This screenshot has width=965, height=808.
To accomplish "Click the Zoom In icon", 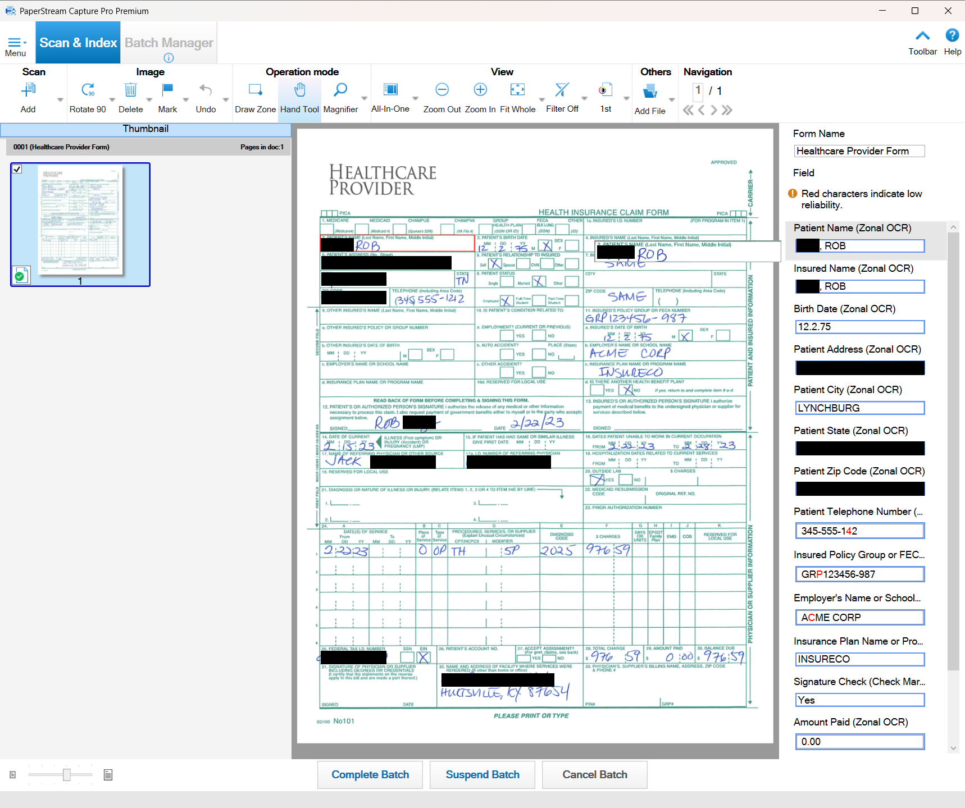I will (x=480, y=90).
